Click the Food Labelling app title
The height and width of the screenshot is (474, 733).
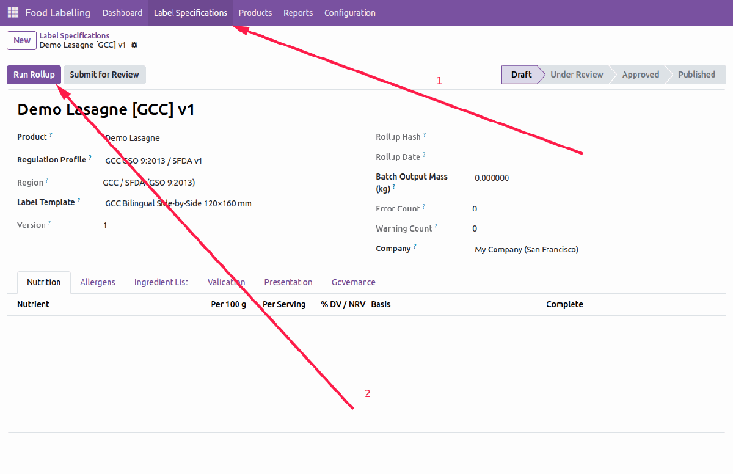57,13
